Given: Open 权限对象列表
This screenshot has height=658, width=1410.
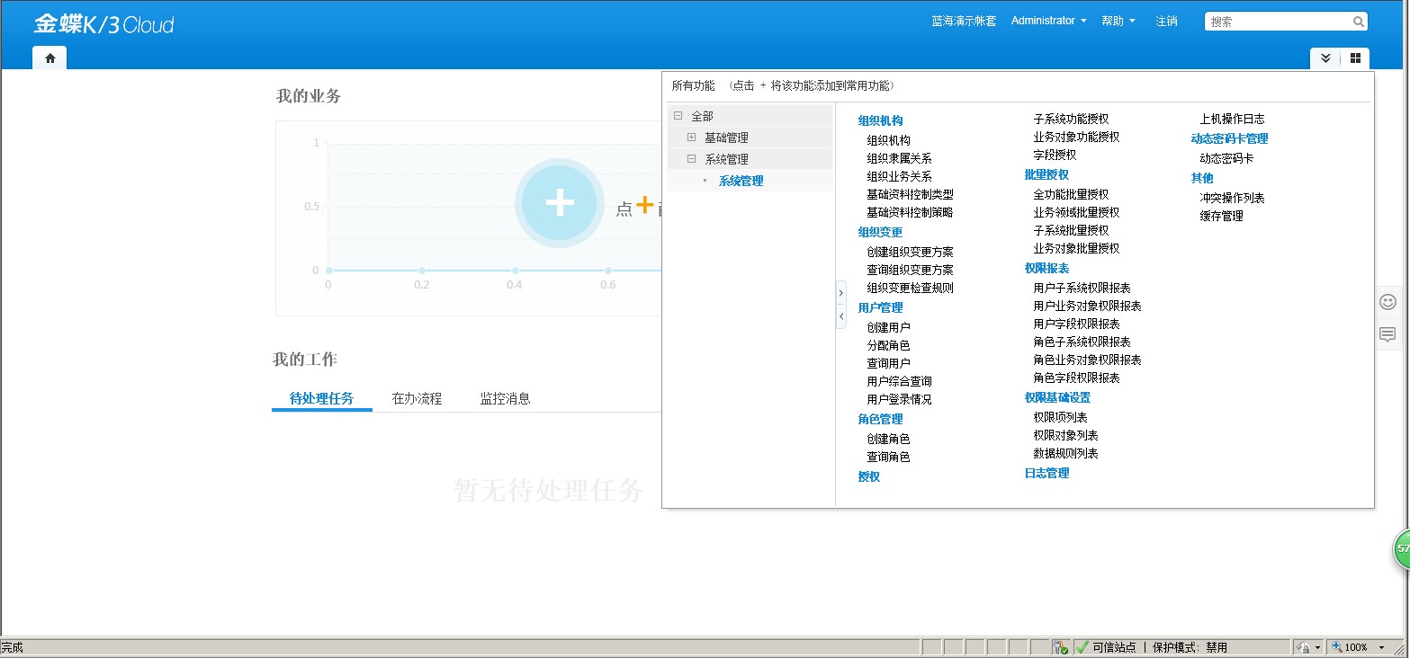Looking at the screenshot, I should (x=1065, y=435).
